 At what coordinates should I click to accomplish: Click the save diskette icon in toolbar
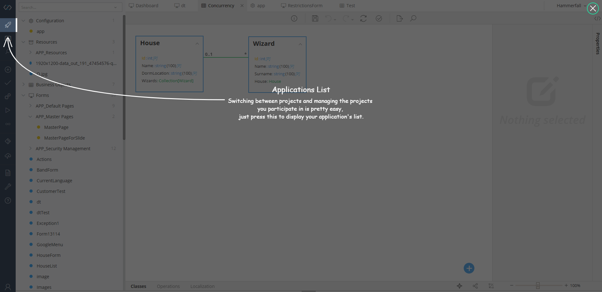click(x=315, y=19)
